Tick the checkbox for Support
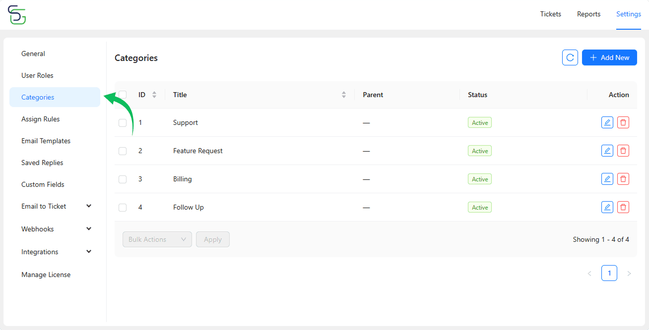 click(123, 123)
